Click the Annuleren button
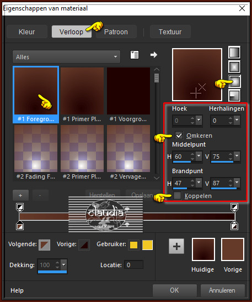Image resolution: width=252 pixels, height=302 pixels. pos(222,290)
